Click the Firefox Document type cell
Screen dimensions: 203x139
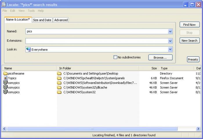coord(172,78)
